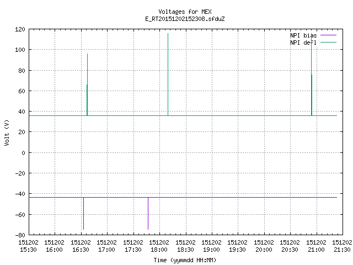
Task: Click the purple NPI bias legend line sample
Action: click(x=328, y=35)
